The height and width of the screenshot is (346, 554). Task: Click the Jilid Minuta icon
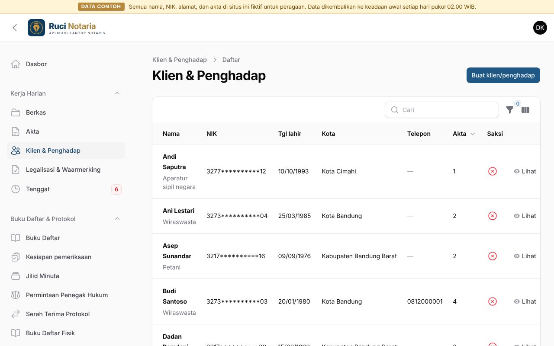click(16, 276)
